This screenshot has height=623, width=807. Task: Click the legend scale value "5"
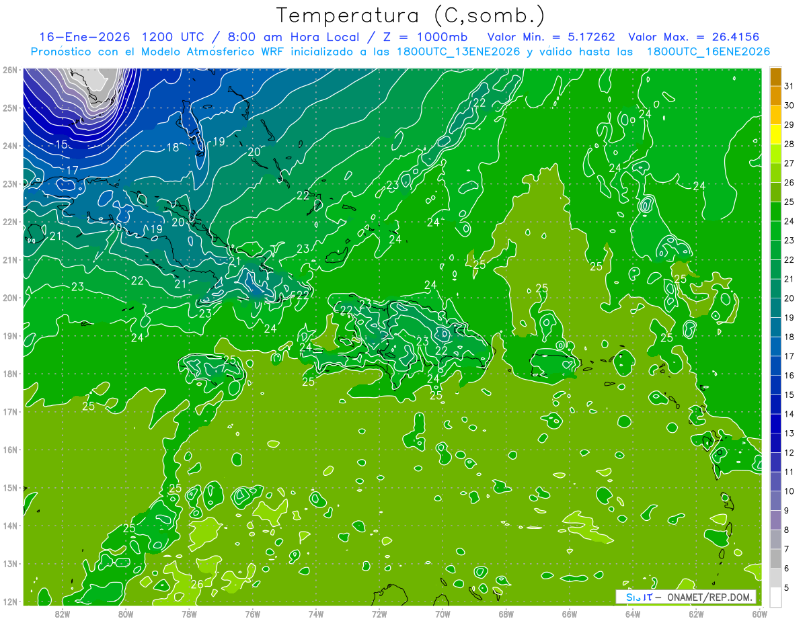point(787,588)
